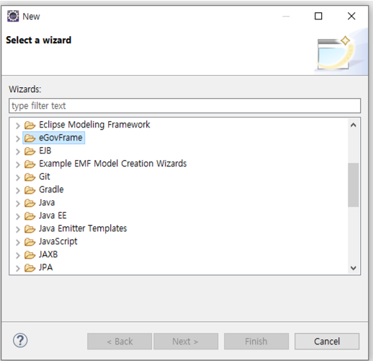373x361 pixels.
Task: Click the < Back button
Action: click(x=120, y=341)
